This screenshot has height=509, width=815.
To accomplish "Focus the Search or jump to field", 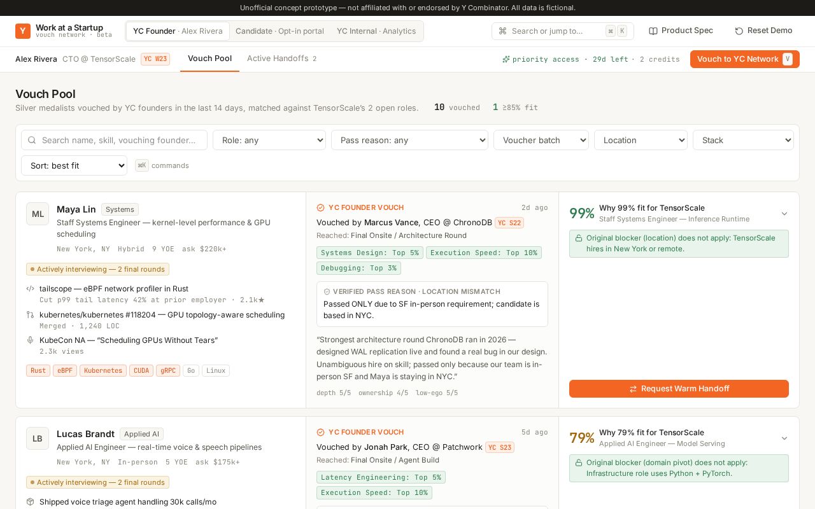I will (563, 31).
